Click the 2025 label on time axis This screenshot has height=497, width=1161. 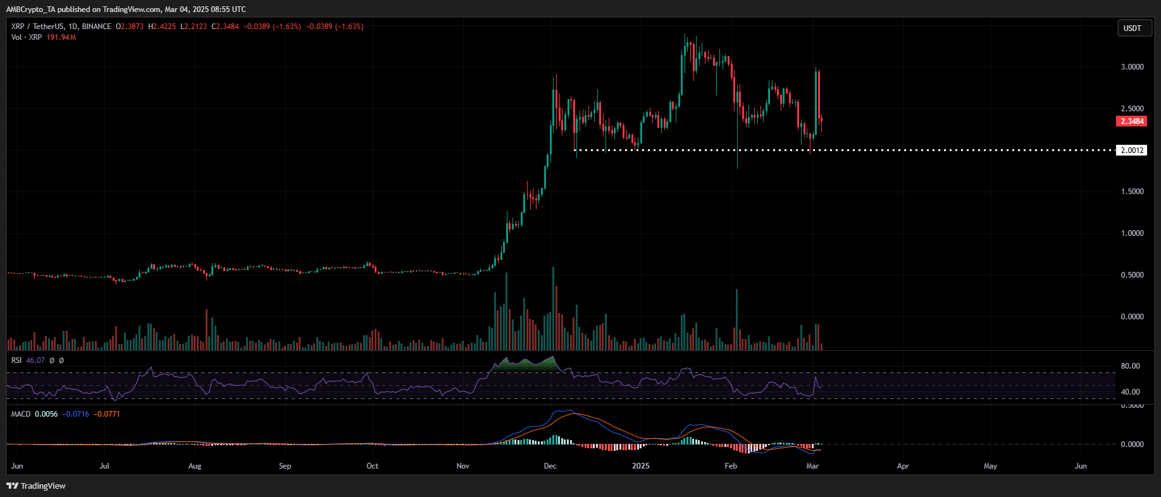(x=641, y=466)
